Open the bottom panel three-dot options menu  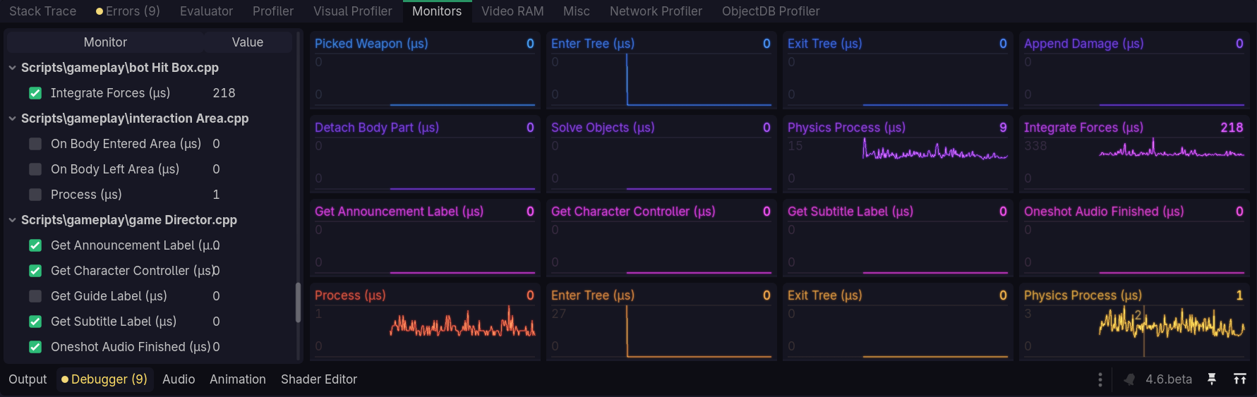(x=1100, y=379)
